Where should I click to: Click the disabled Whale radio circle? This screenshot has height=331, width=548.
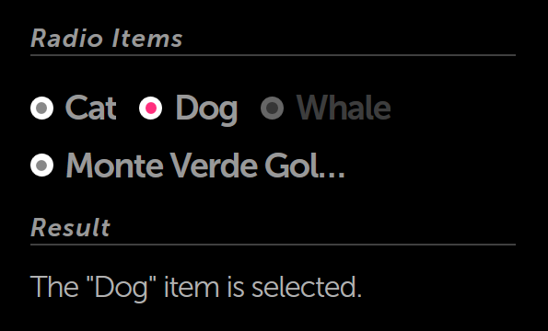273,108
